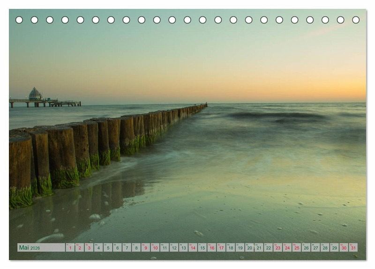Pick day 27 in the date row
Image resolution: width=375 pixels, height=269 pixels.
[315, 247]
